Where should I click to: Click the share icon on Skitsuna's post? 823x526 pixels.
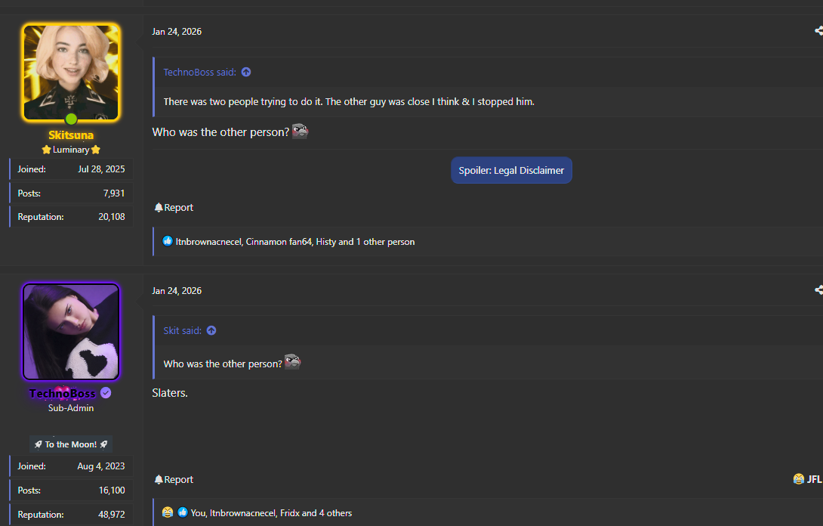(x=818, y=31)
